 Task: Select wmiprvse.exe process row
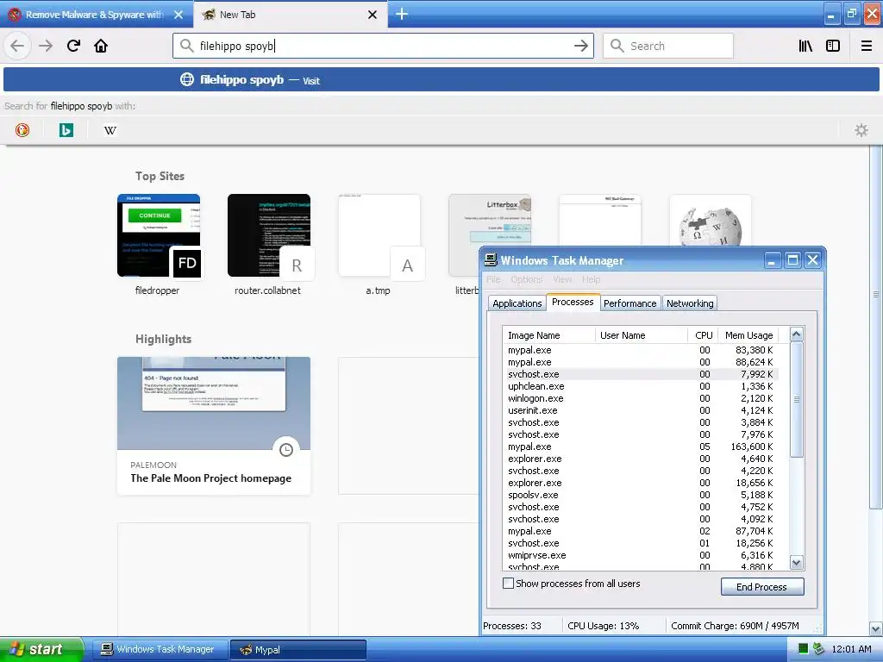tap(641, 555)
